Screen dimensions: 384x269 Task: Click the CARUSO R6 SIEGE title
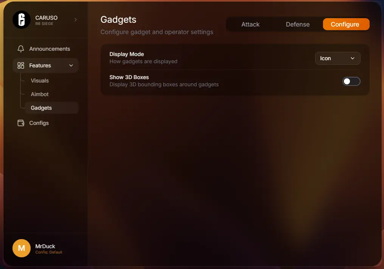[46, 20]
